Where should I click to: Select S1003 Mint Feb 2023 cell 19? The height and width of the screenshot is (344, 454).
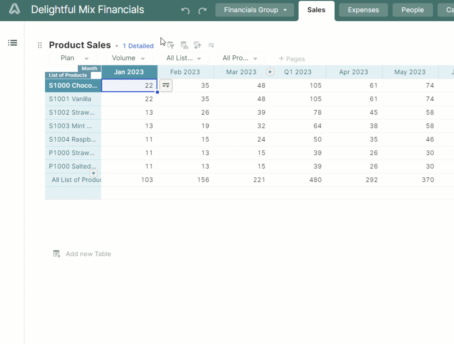pyautogui.click(x=185, y=126)
